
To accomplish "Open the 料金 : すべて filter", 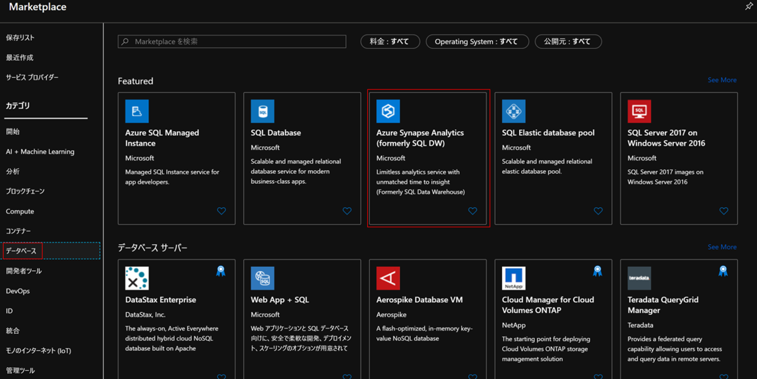I will pyautogui.click(x=390, y=42).
